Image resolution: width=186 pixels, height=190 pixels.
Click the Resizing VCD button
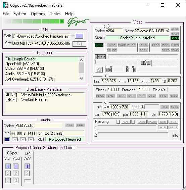coord(142,122)
